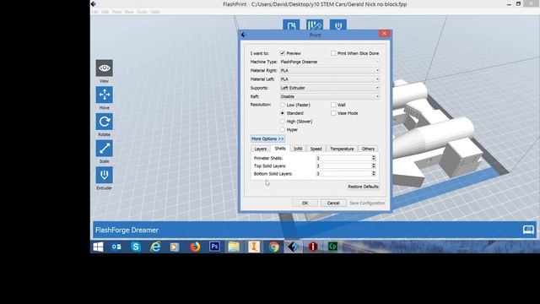The width and height of the screenshot is (540, 304).
Task: Open Adobe Captivate from the taskbar
Action: click(332, 247)
